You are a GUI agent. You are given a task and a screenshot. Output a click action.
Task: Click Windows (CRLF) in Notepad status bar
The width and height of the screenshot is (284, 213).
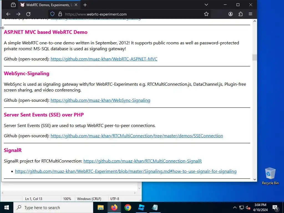(x=89, y=199)
